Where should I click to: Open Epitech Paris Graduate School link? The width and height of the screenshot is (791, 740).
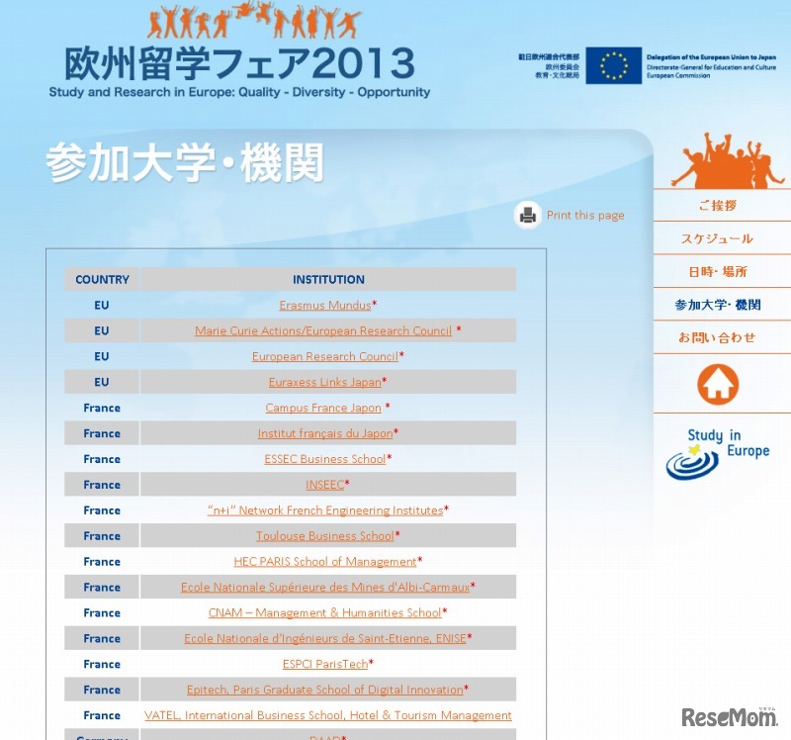[325, 690]
